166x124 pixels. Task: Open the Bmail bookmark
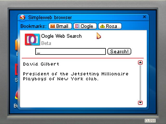click(x=60, y=26)
